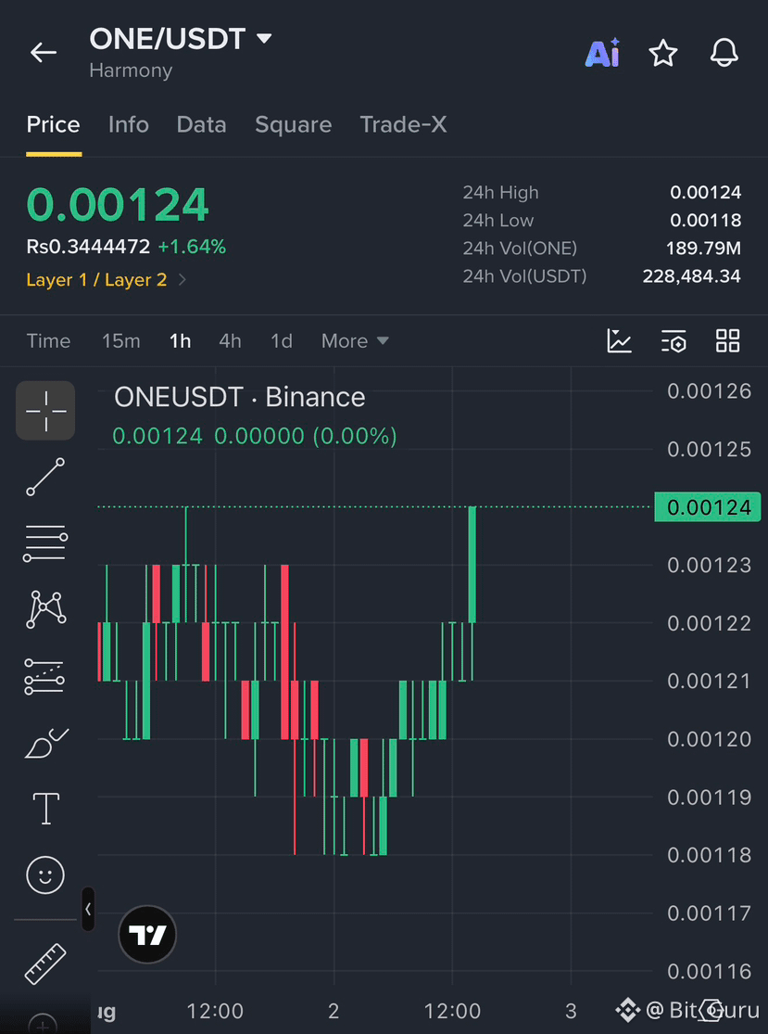Open the chart layout grid icon
The width and height of the screenshot is (768, 1034).
(x=728, y=341)
